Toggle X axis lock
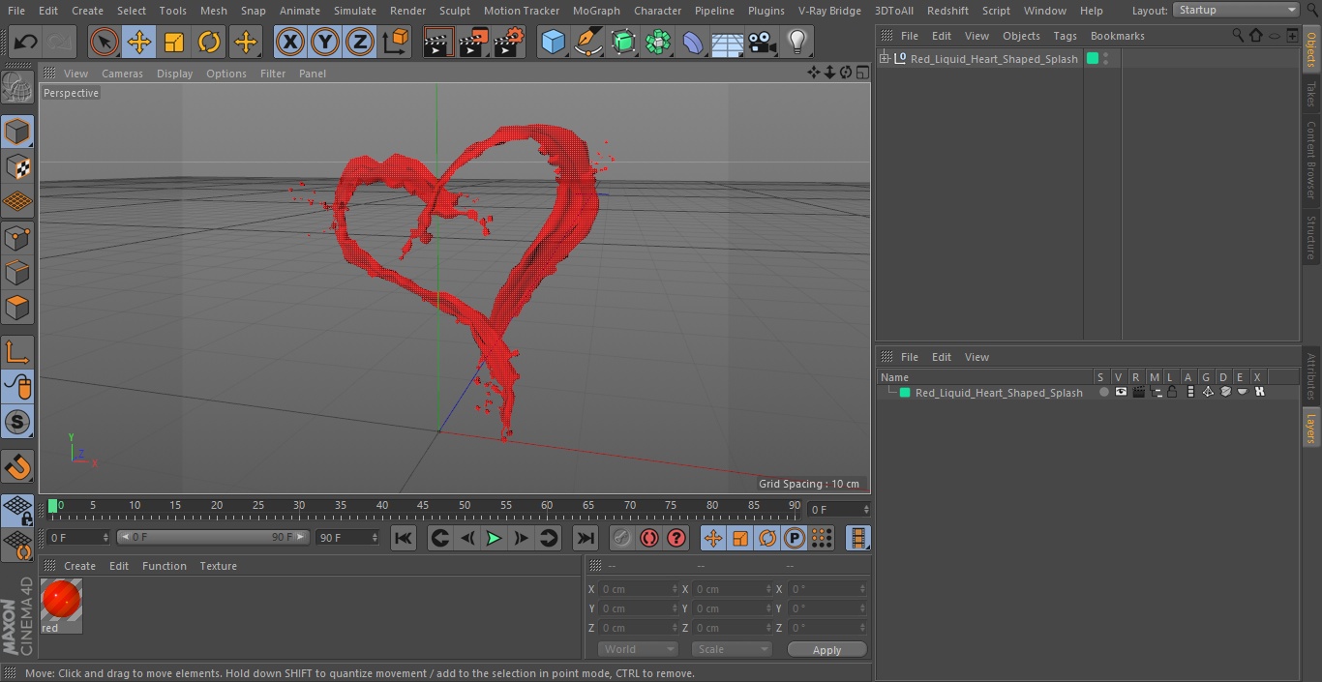1322x682 pixels. click(x=289, y=42)
